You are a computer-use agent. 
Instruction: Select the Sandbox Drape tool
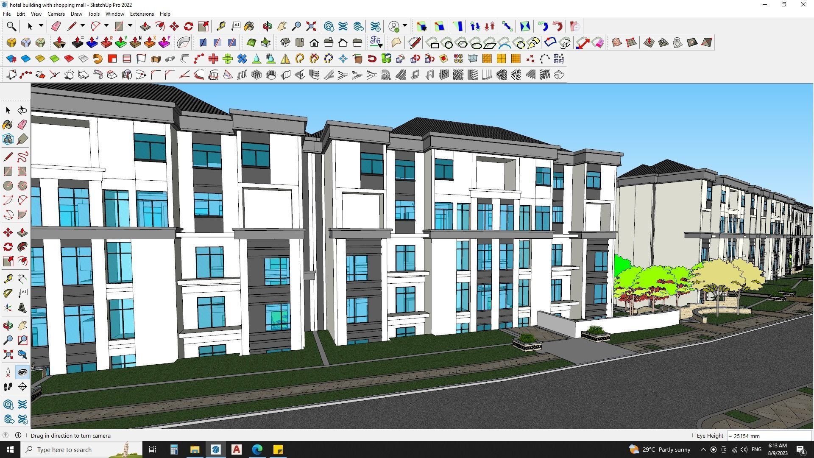[678, 42]
